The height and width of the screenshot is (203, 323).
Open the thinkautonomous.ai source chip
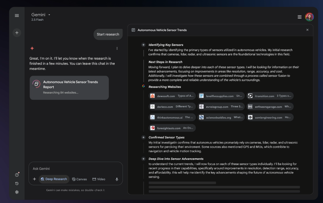[172, 117]
